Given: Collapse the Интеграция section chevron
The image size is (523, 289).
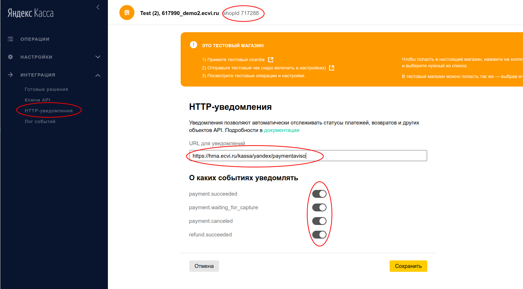Looking at the screenshot, I should click(98, 75).
